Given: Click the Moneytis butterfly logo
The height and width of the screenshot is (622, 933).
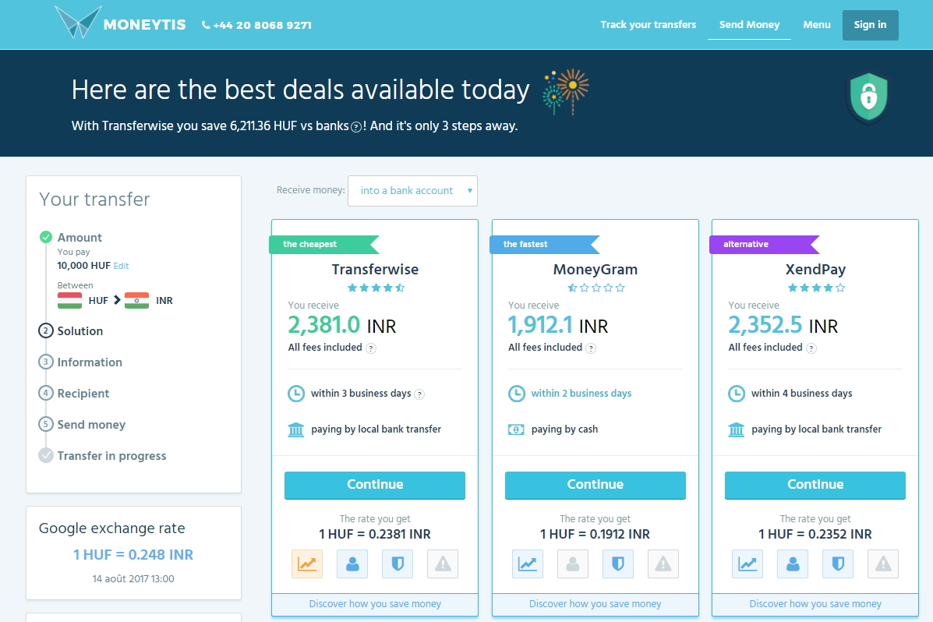Looking at the screenshot, I should coord(78,22).
